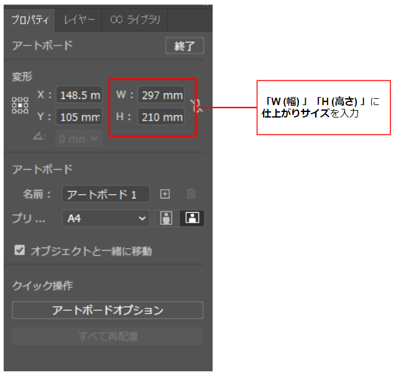Select landscape orientation icon
The width and height of the screenshot is (401, 380).
pyautogui.click(x=192, y=218)
